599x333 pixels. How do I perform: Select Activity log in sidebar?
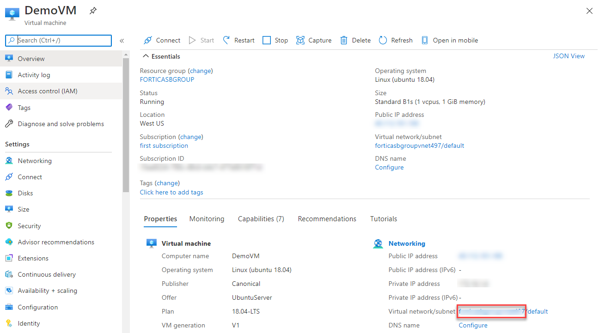(34, 75)
